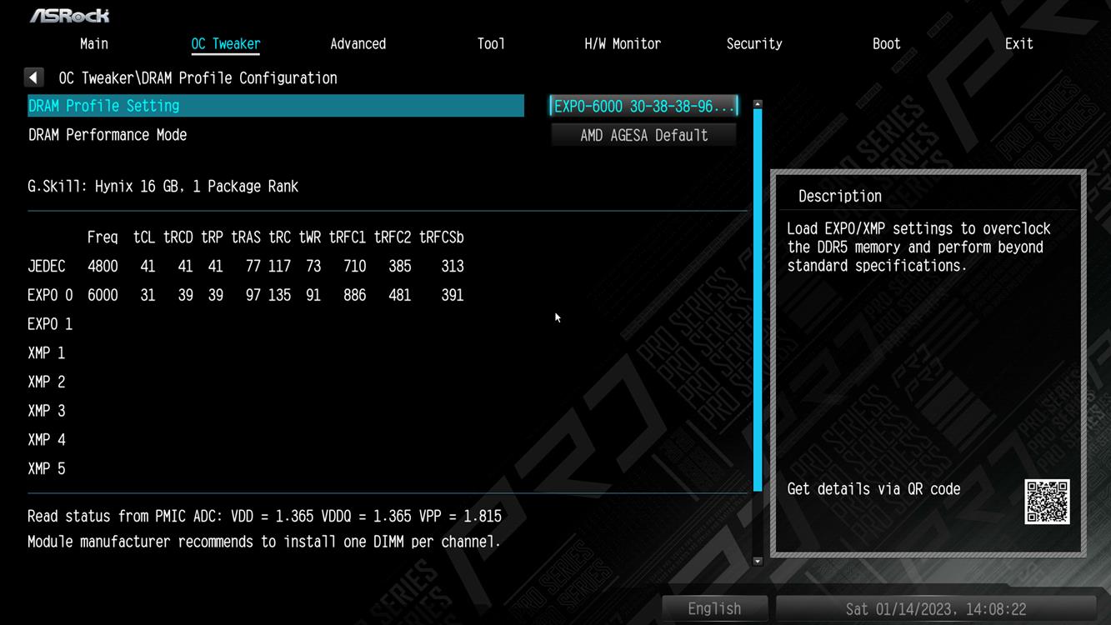Screen dimensions: 1111x625
Task: Click the ASRock logo
Action: (x=70, y=16)
